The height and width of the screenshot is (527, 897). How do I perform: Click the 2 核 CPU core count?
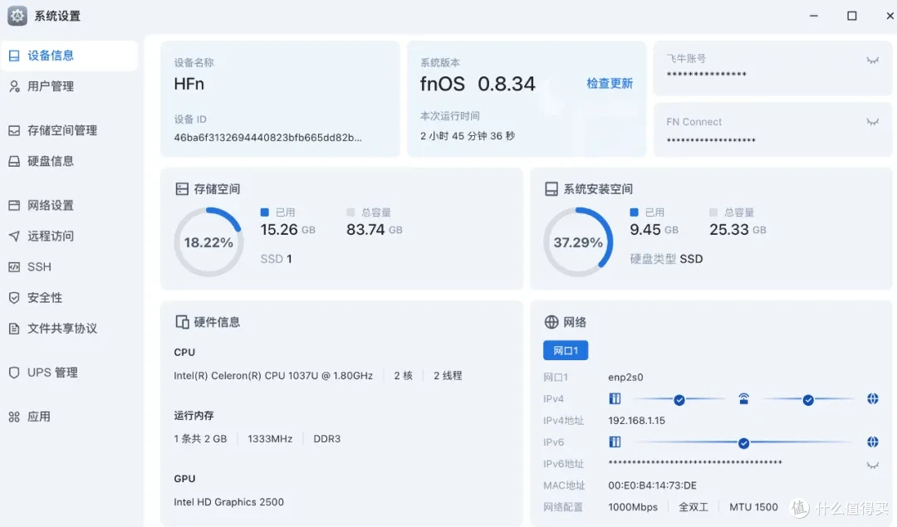tap(404, 376)
